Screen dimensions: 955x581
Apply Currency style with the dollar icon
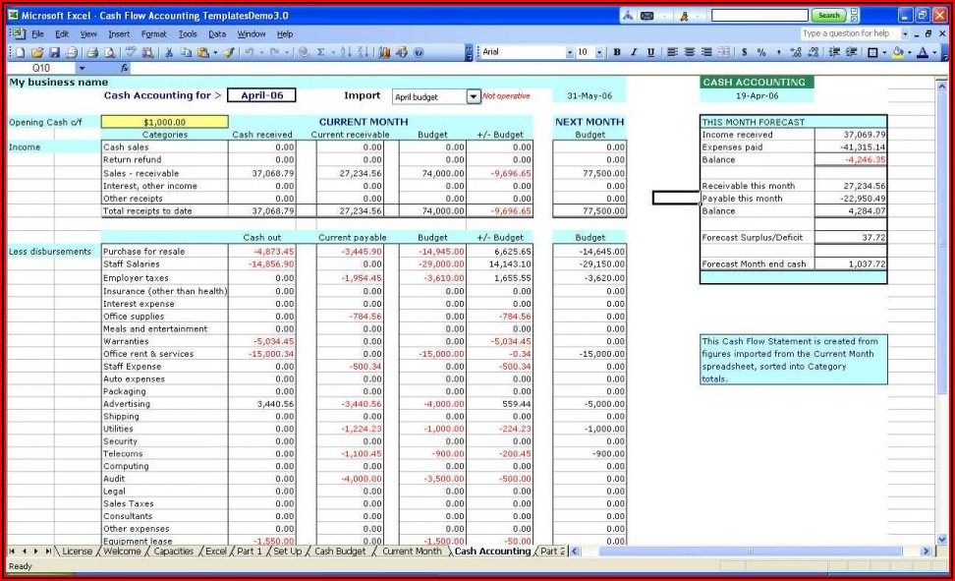(745, 52)
